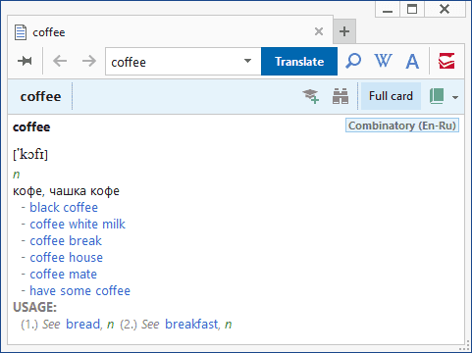Close the coffee tab

(319, 31)
